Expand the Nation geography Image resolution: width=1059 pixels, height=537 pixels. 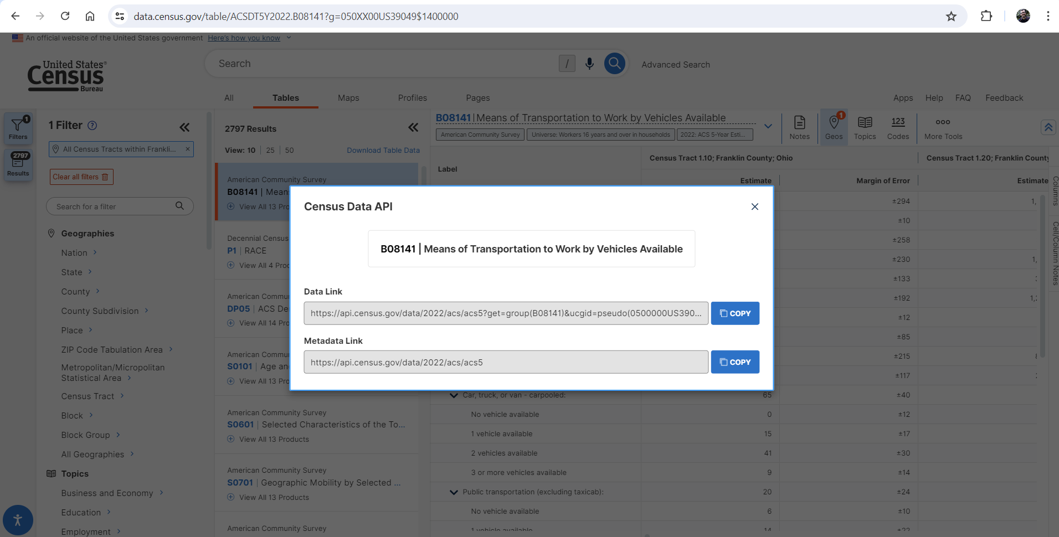click(x=79, y=252)
